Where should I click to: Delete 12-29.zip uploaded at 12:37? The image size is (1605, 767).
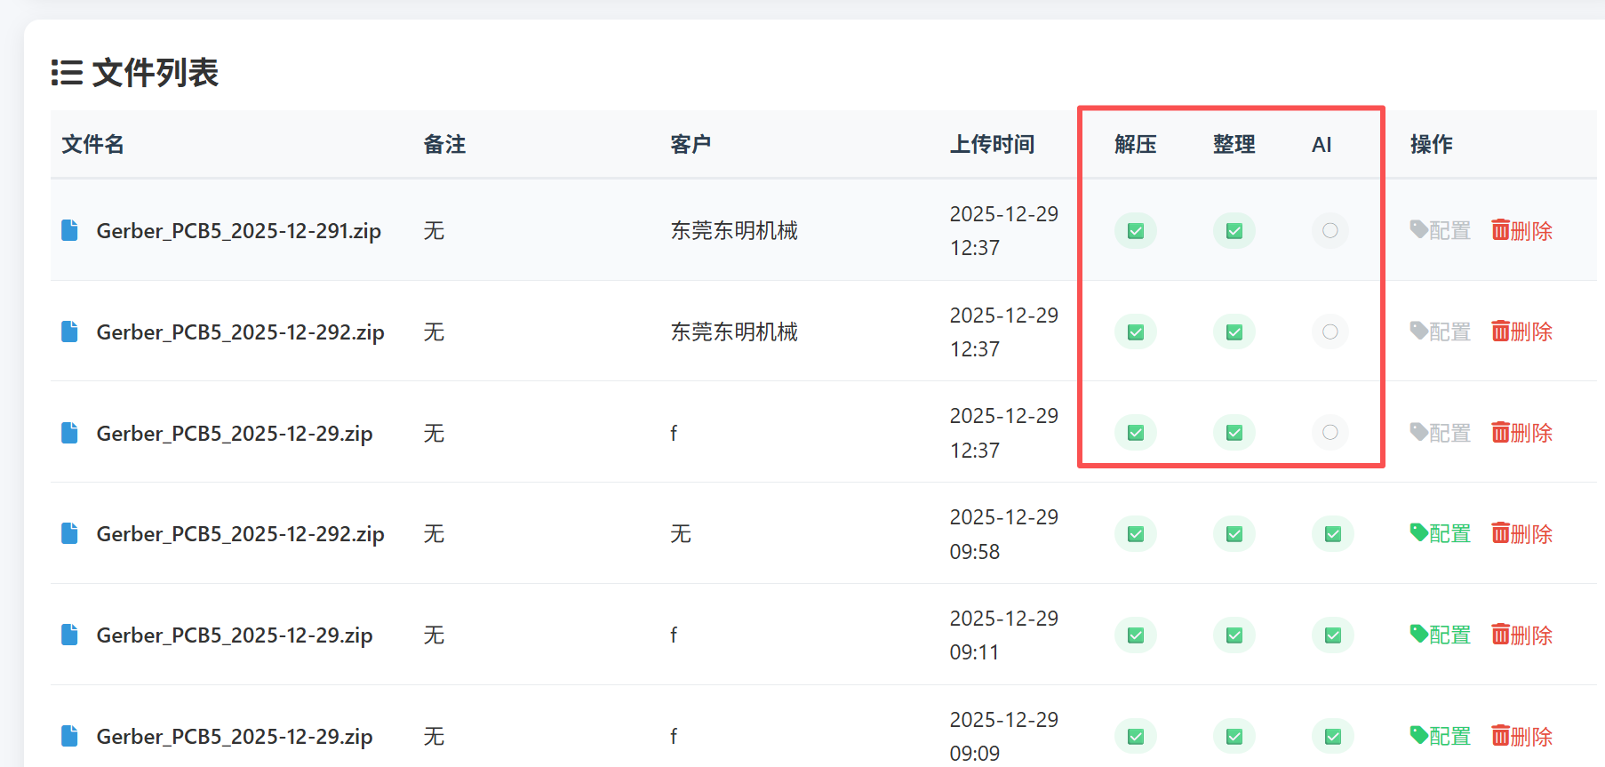(x=1522, y=433)
